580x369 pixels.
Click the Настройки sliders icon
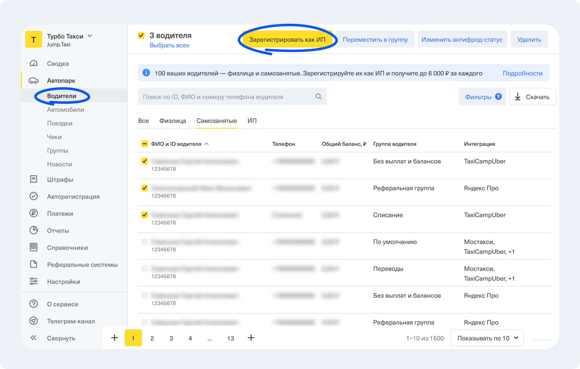(33, 281)
